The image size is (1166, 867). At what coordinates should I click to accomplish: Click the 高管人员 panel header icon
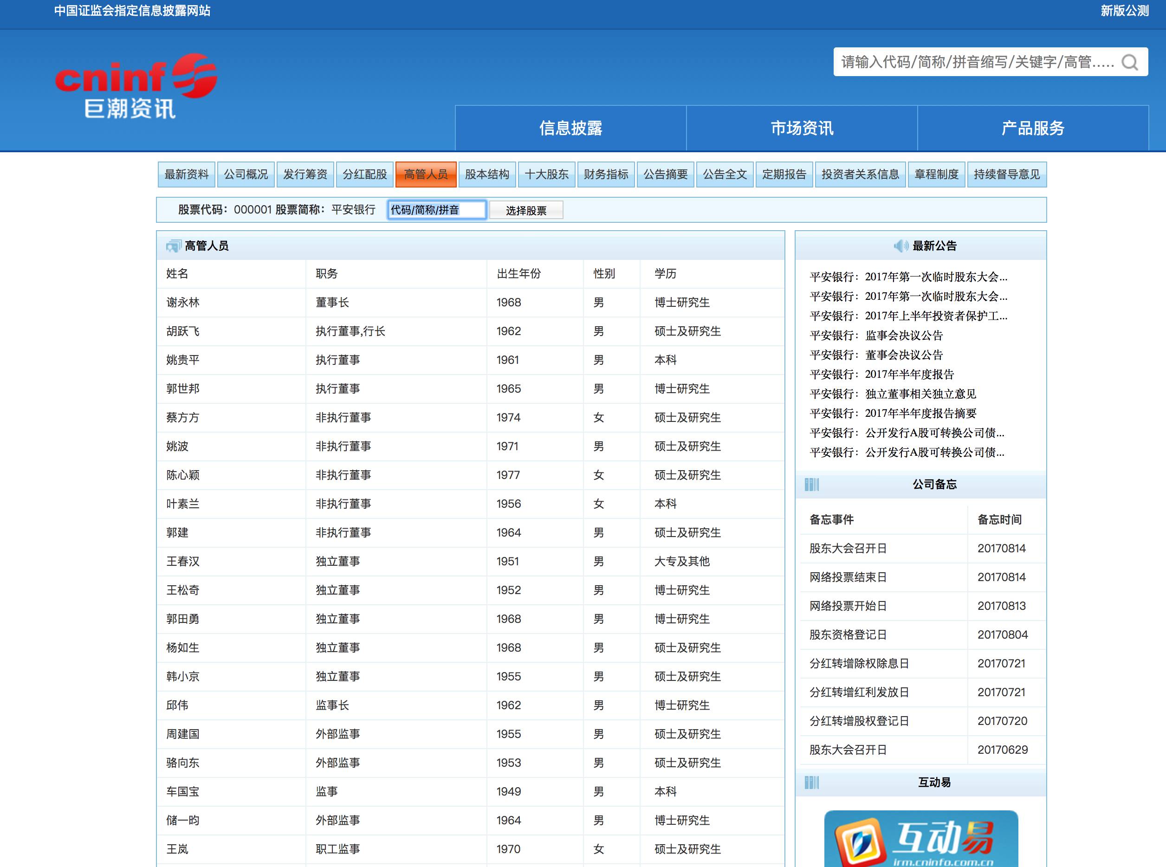click(173, 246)
